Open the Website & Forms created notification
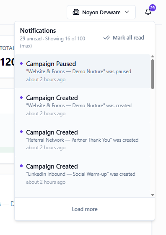 pyautogui.click(x=83, y=106)
